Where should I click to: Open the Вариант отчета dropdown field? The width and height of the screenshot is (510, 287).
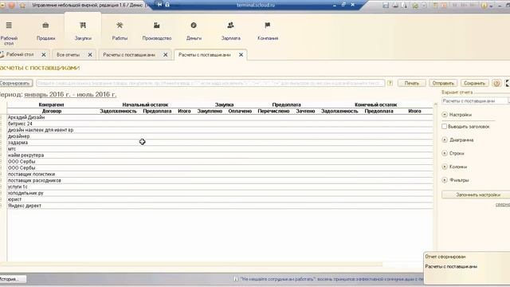point(476,101)
